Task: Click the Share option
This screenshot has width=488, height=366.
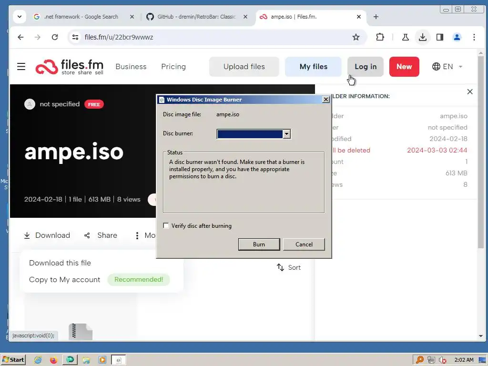Action: tap(101, 235)
